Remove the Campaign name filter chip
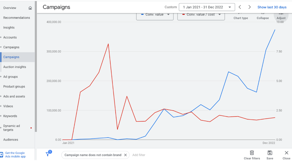The image size is (292, 161). click(125, 155)
